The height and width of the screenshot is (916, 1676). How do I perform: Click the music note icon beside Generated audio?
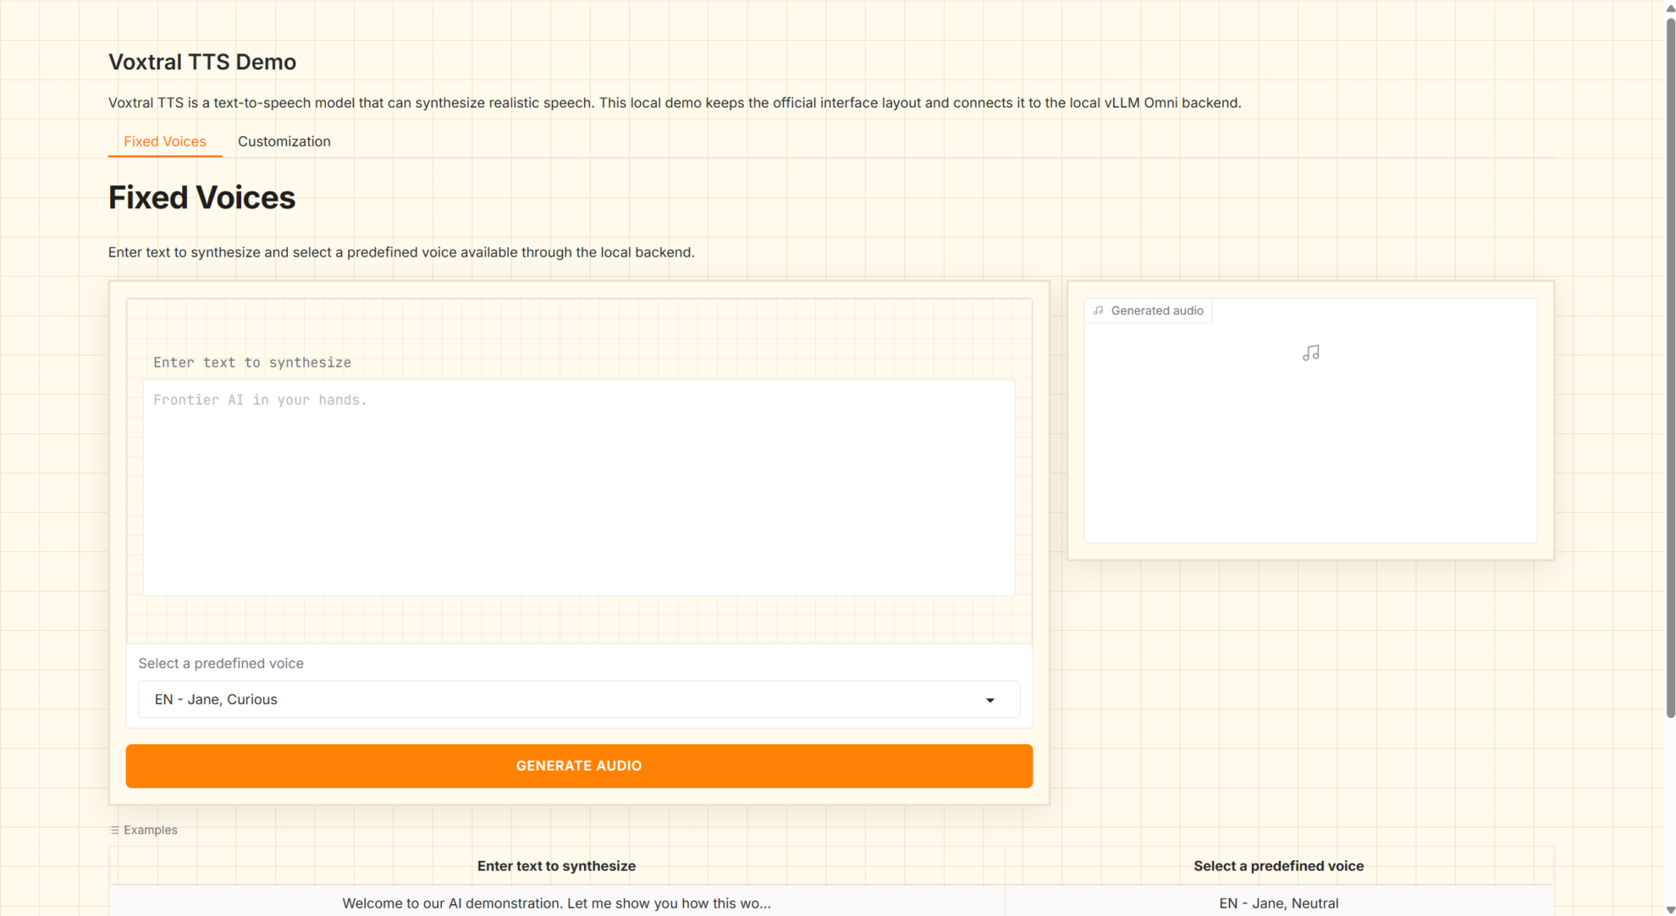click(1098, 311)
